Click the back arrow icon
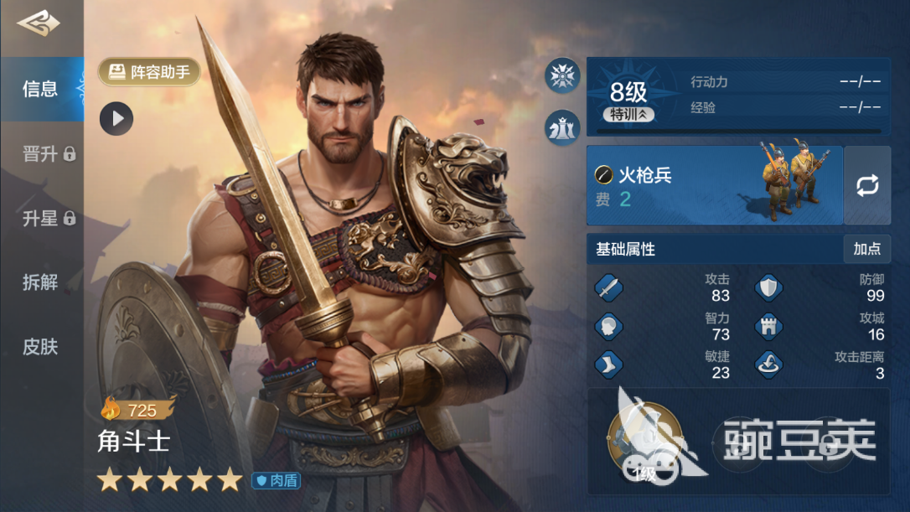This screenshot has height=512, width=910. coord(38,23)
